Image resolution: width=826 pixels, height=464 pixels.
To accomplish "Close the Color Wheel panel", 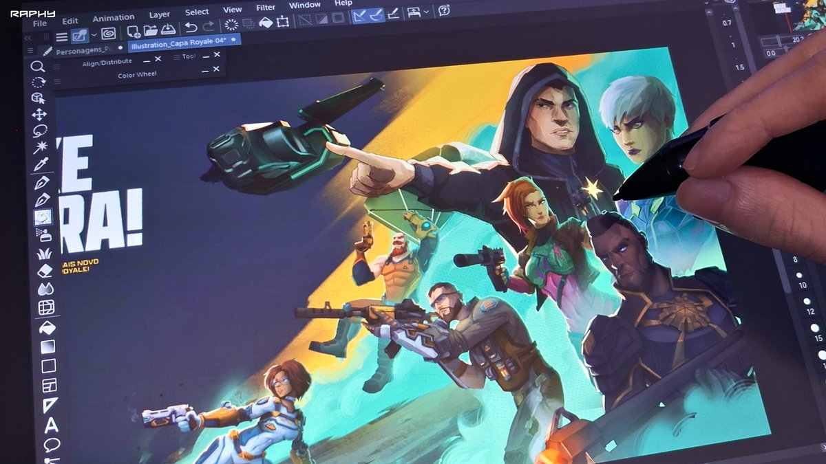I will (217, 69).
